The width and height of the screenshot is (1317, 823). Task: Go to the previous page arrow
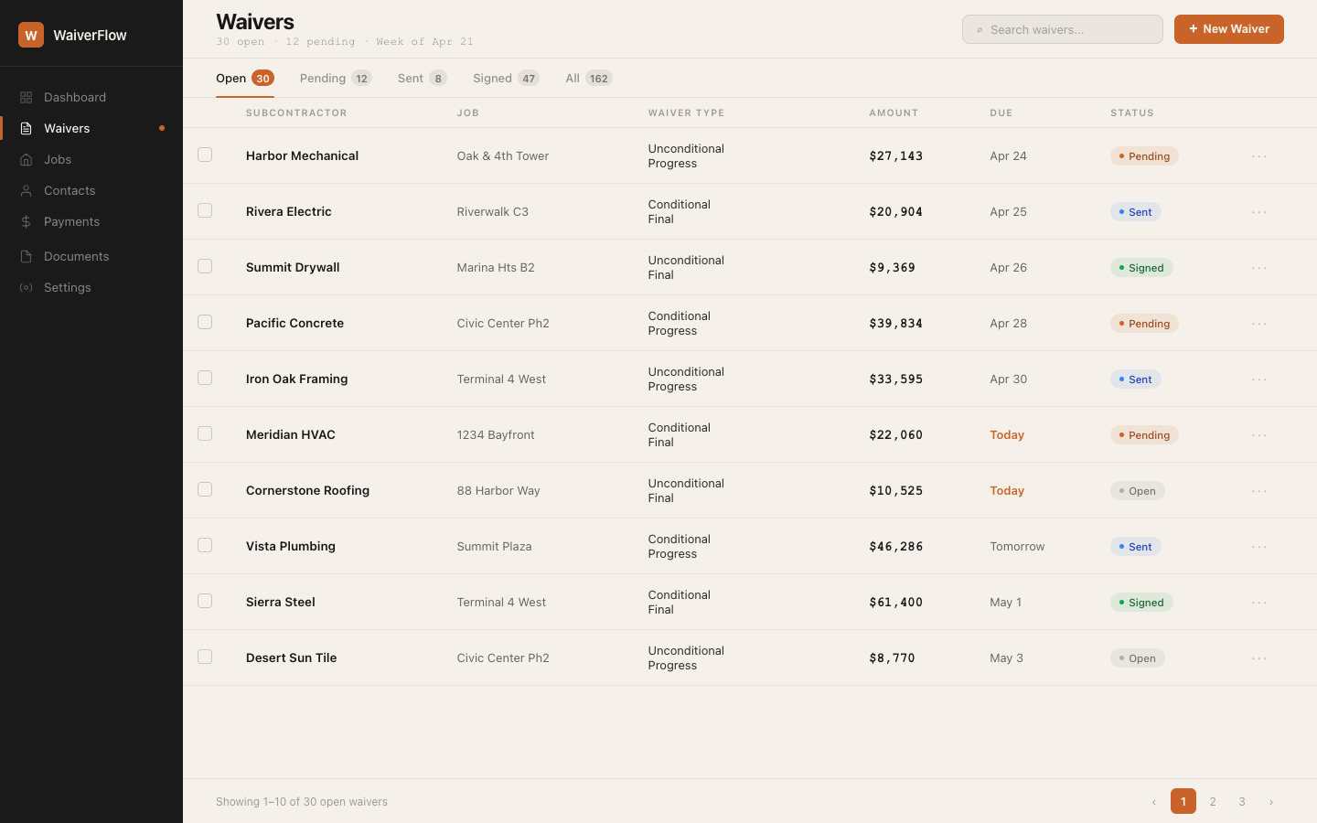pos(1154,802)
